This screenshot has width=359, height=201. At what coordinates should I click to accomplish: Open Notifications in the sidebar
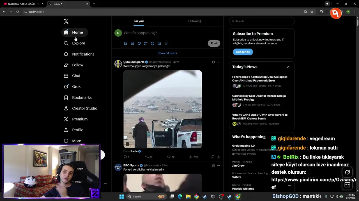coord(79,54)
